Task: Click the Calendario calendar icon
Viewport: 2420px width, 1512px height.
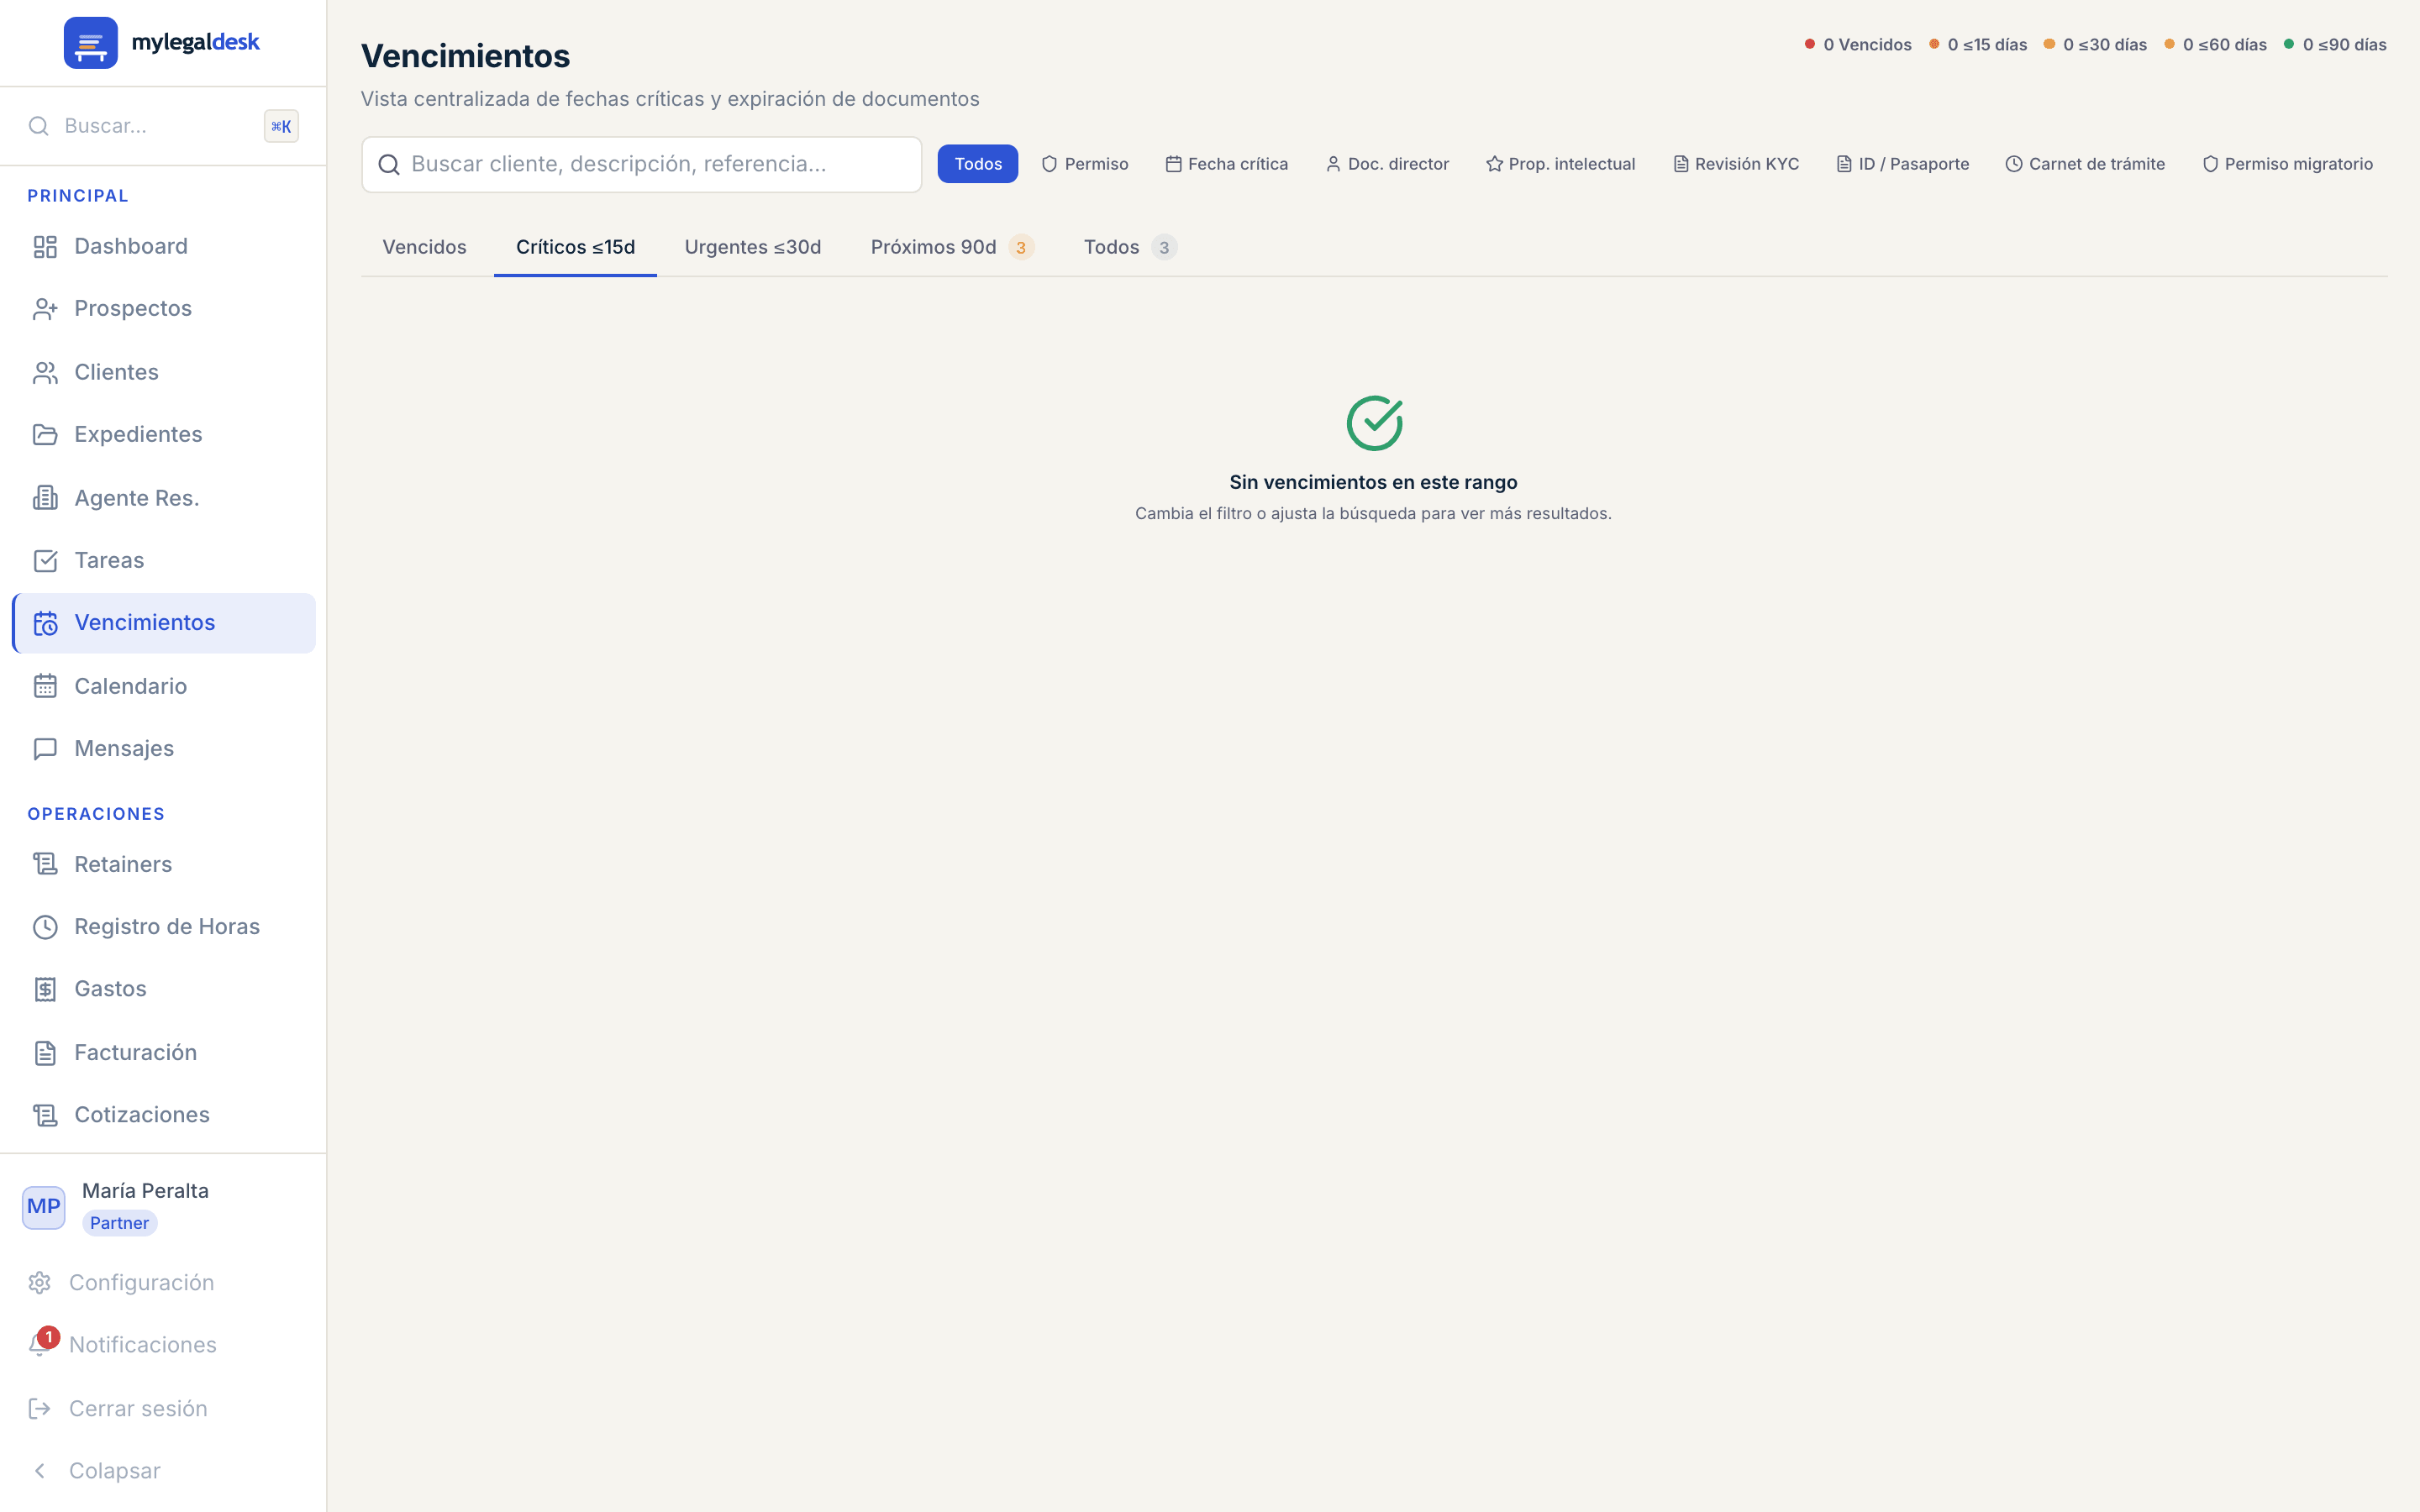Action: click(45, 686)
